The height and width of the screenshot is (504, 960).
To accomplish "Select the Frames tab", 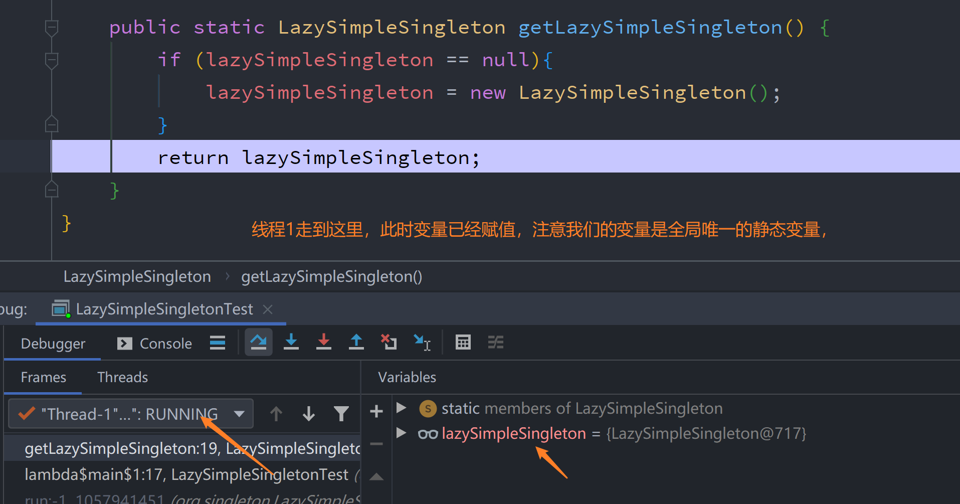I will (44, 377).
